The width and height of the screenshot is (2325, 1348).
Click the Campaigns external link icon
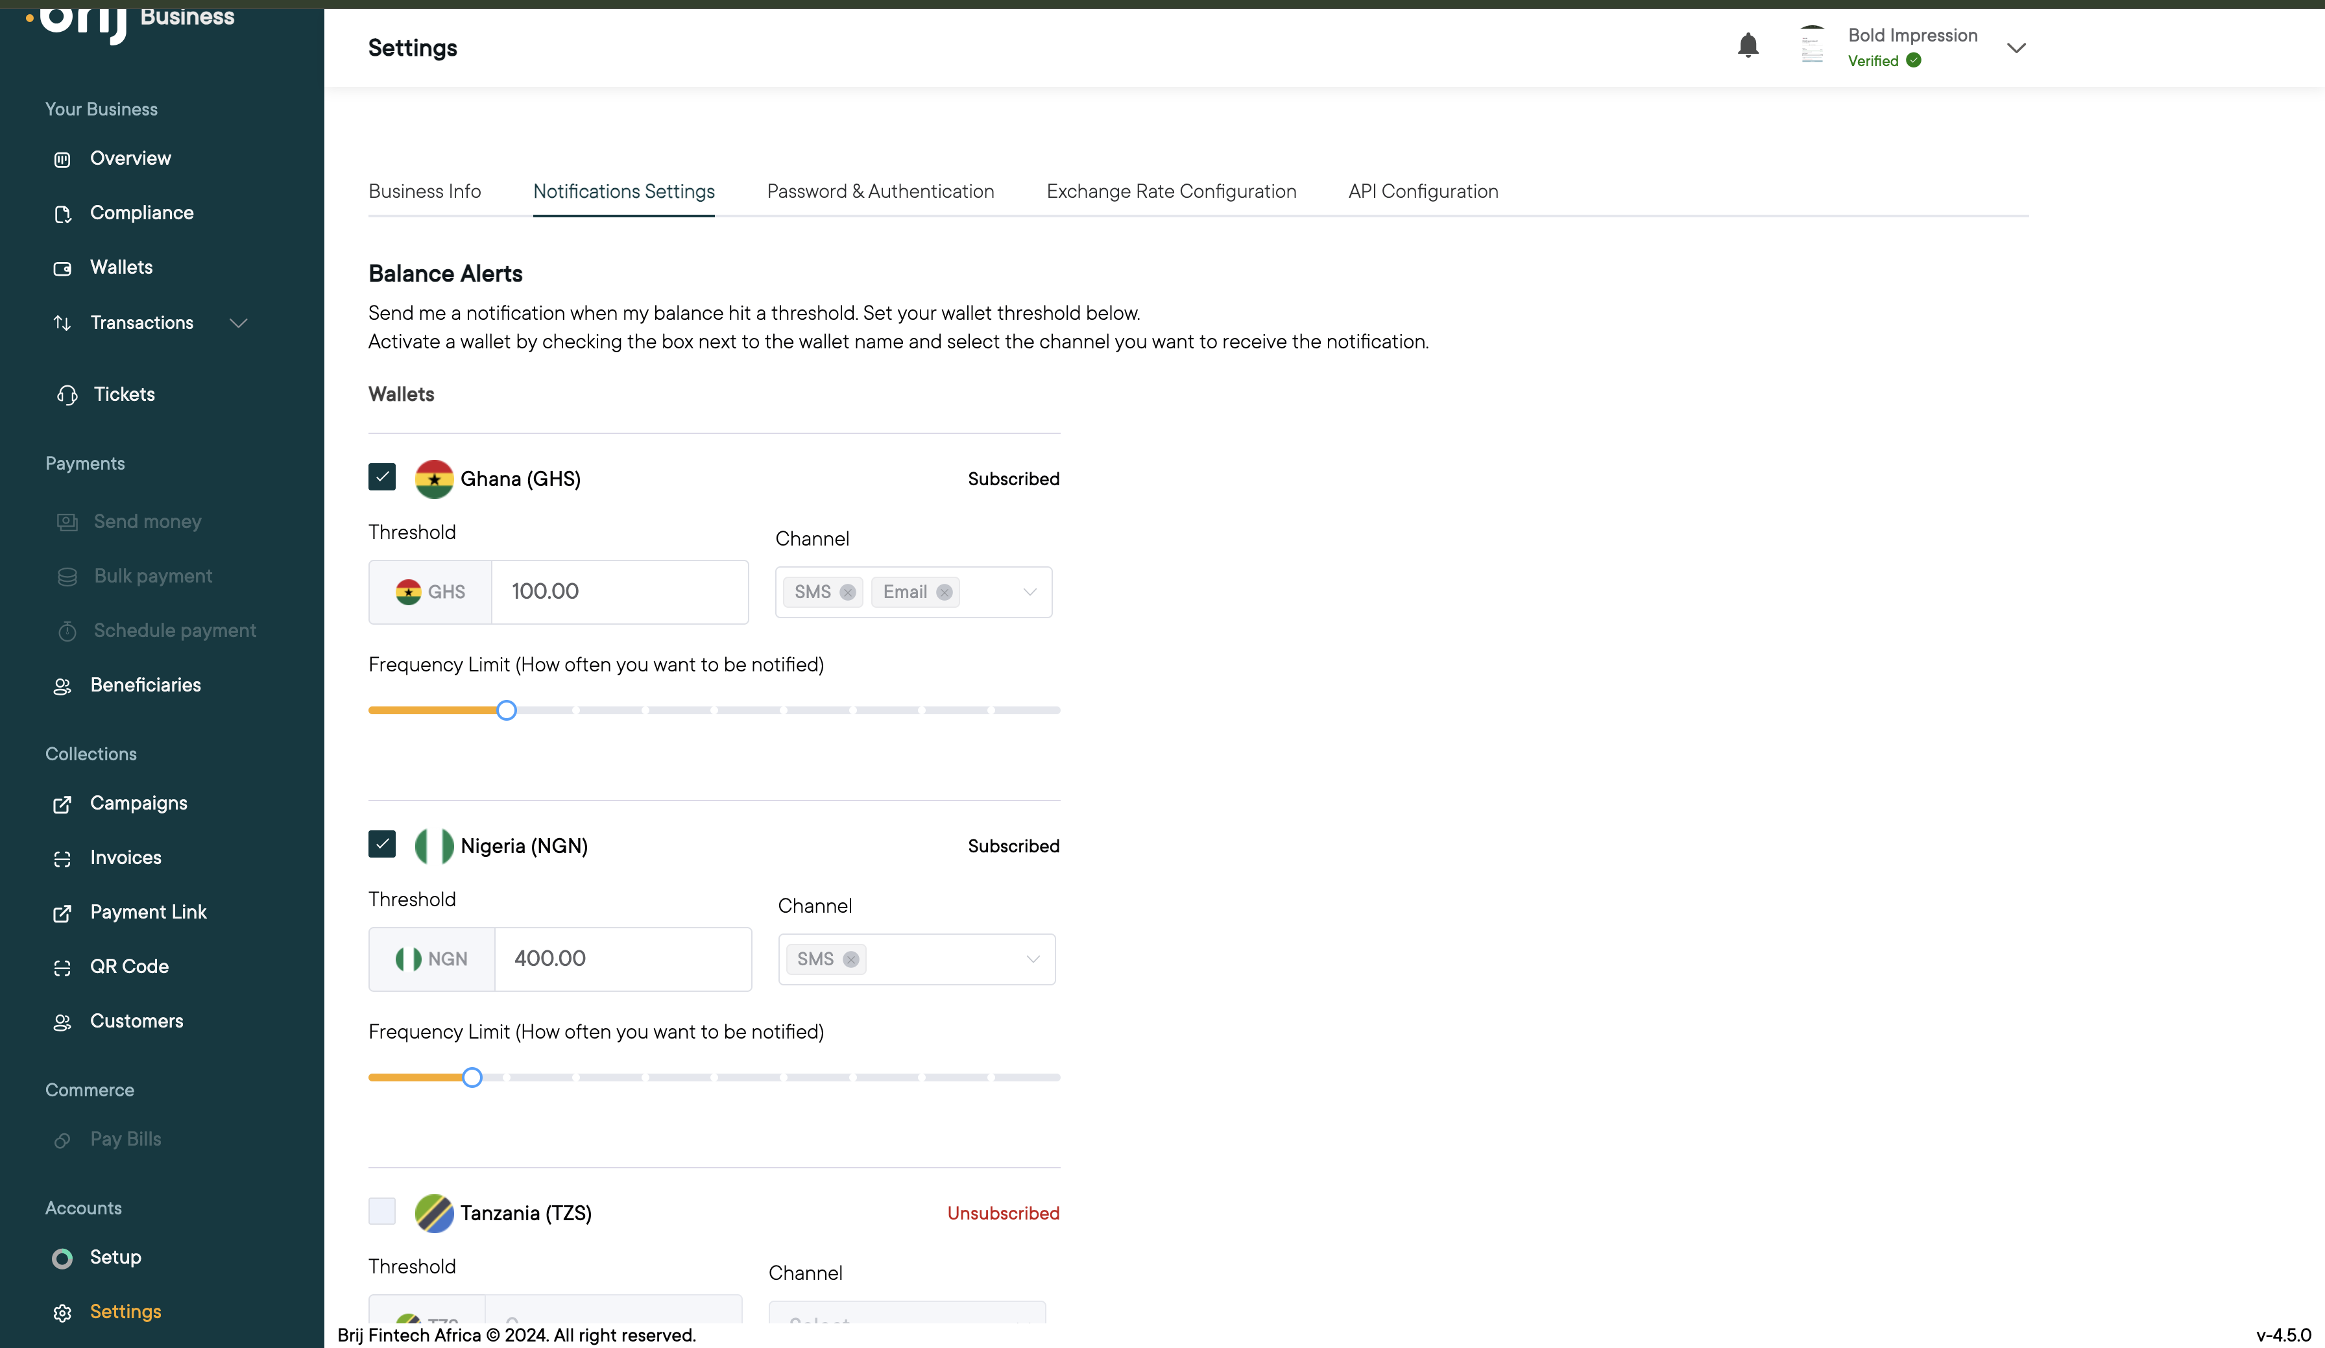[x=62, y=804]
